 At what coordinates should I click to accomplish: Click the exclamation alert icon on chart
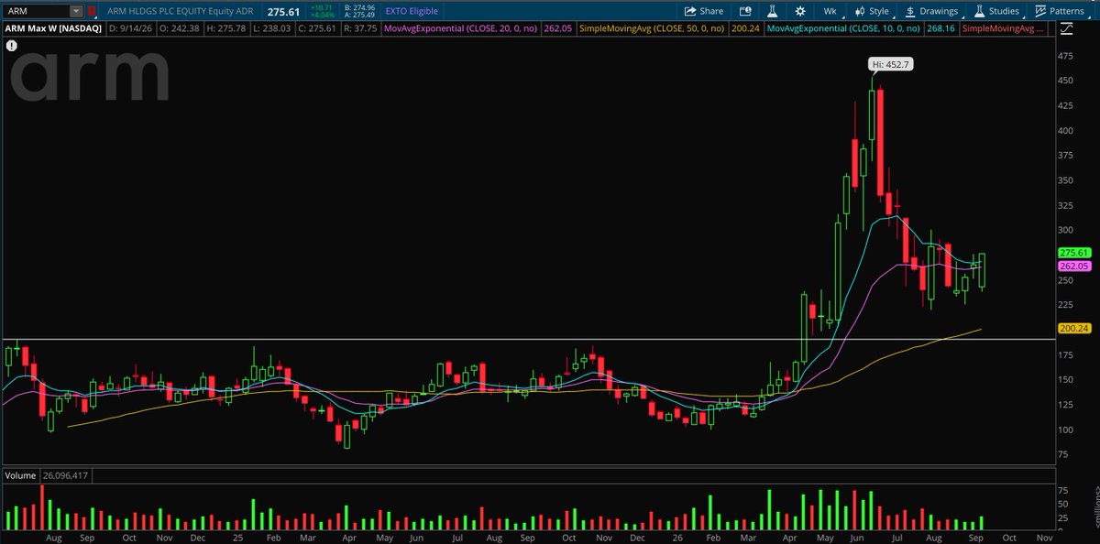click(x=11, y=44)
